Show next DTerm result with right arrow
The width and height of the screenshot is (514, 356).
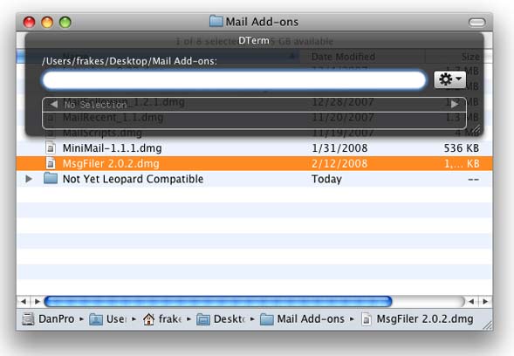455,105
